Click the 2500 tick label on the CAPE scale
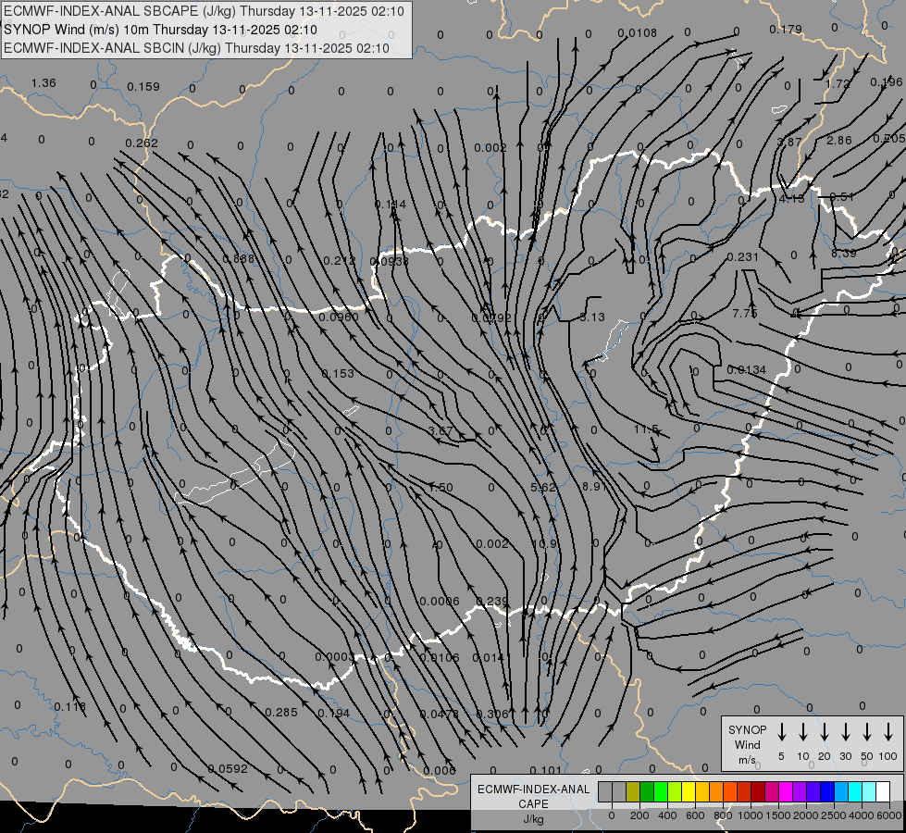Image resolution: width=906 pixels, height=833 pixels. click(x=833, y=815)
